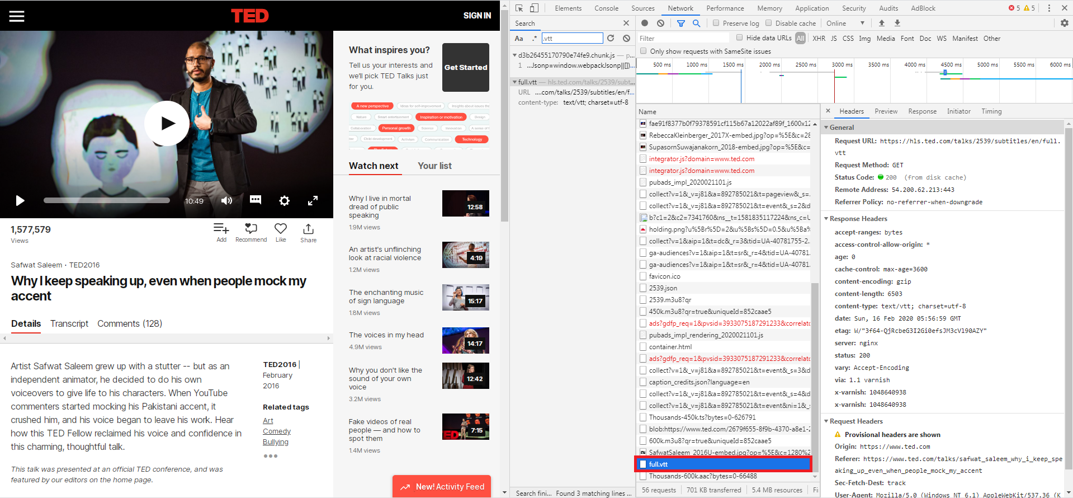Refresh the search results
The width and height of the screenshot is (1073, 498).
tap(611, 38)
